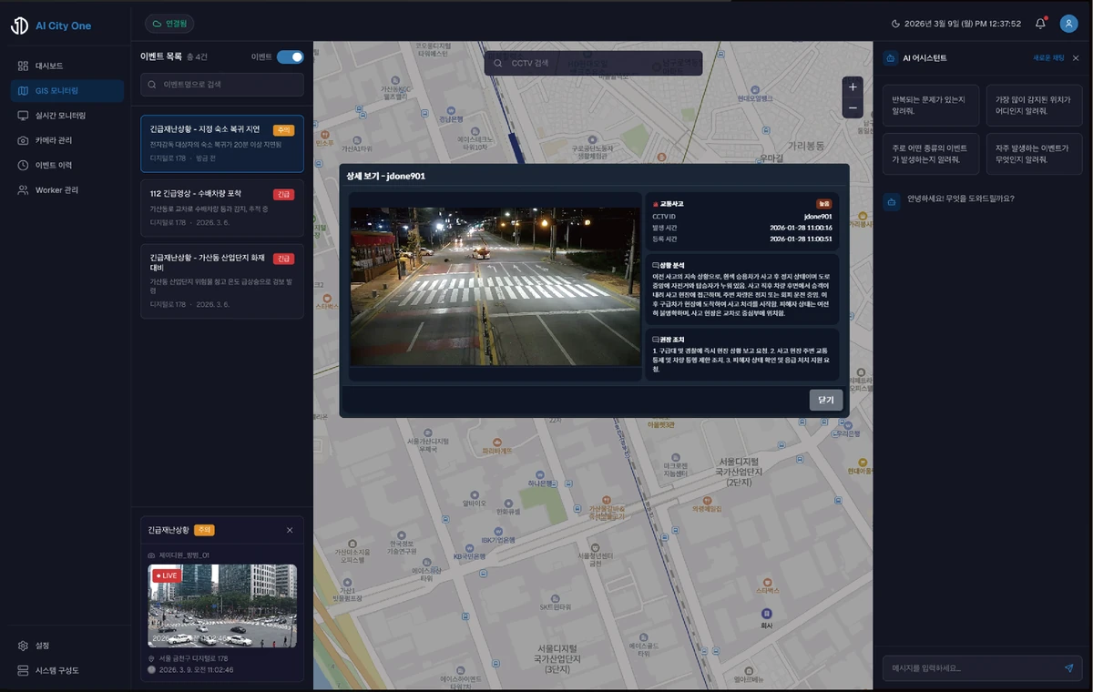This screenshot has width=1093, height=692.
Task: Toggle the 이벤트 switch off
Action: [x=291, y=57]
